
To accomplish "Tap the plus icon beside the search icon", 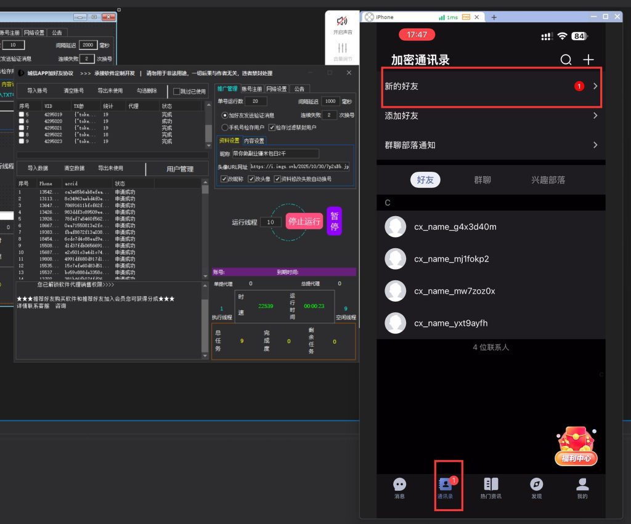I will click(588, 60).
